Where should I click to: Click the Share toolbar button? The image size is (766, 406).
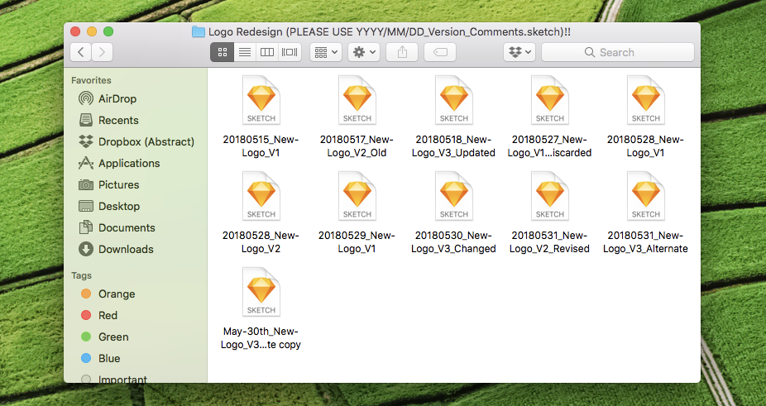(402, 52)
